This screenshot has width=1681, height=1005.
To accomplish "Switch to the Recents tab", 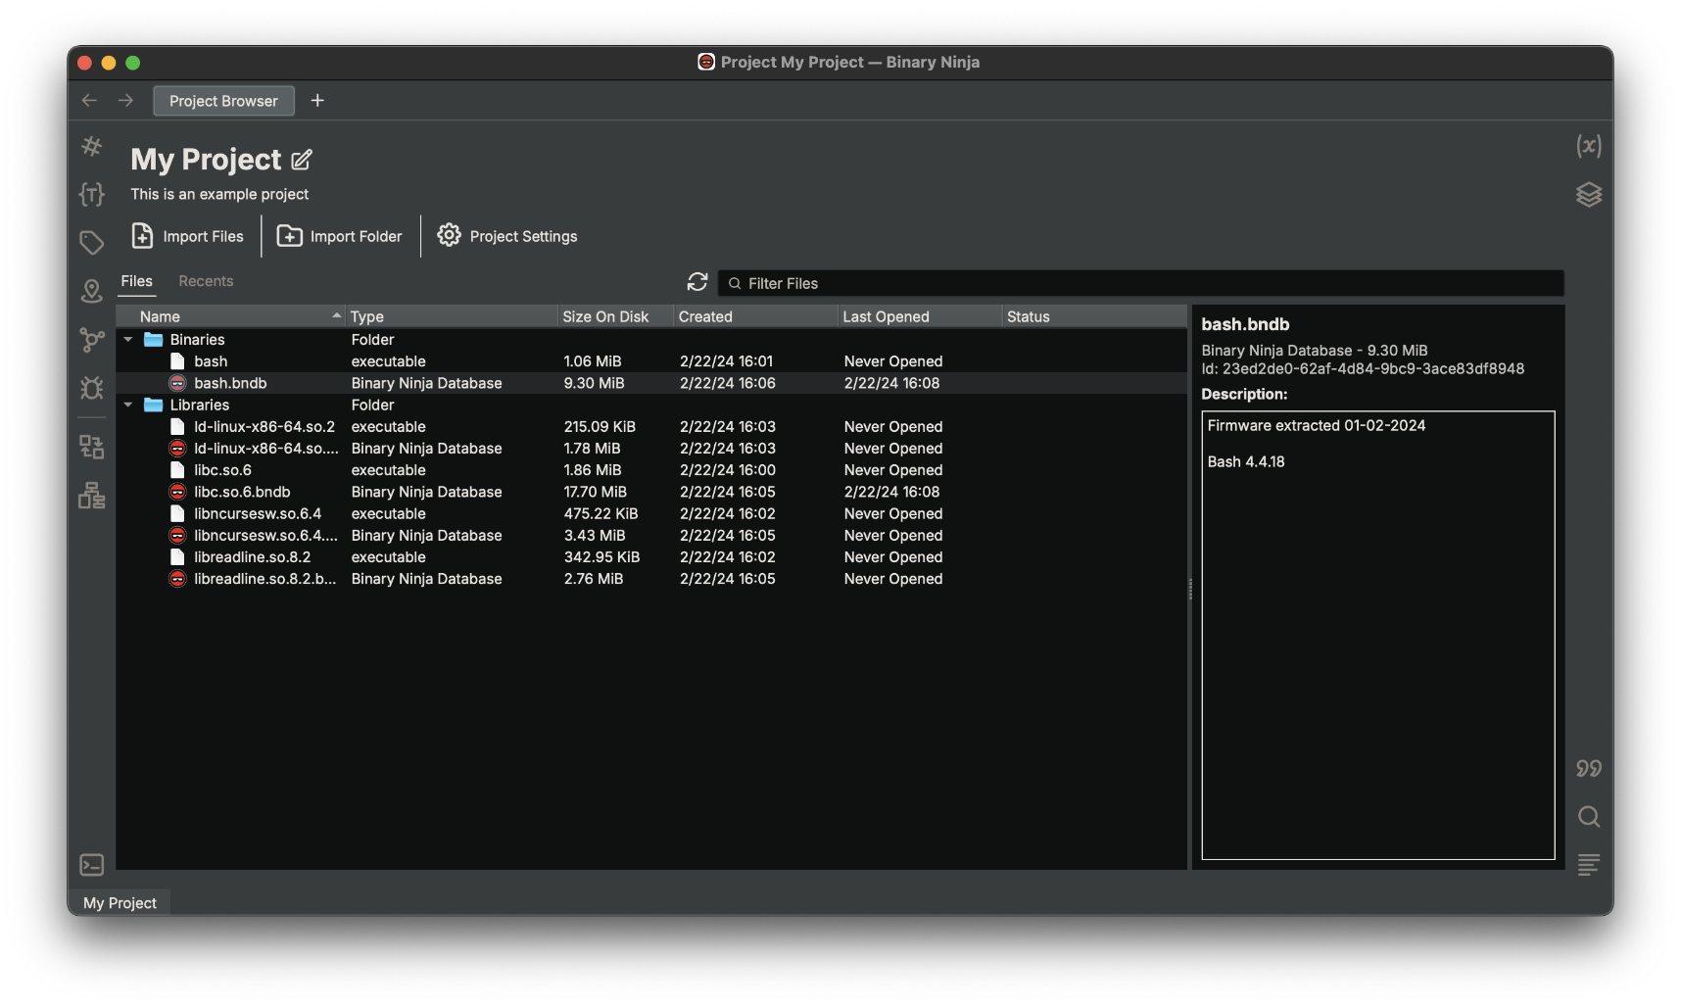I will (206, 281).
